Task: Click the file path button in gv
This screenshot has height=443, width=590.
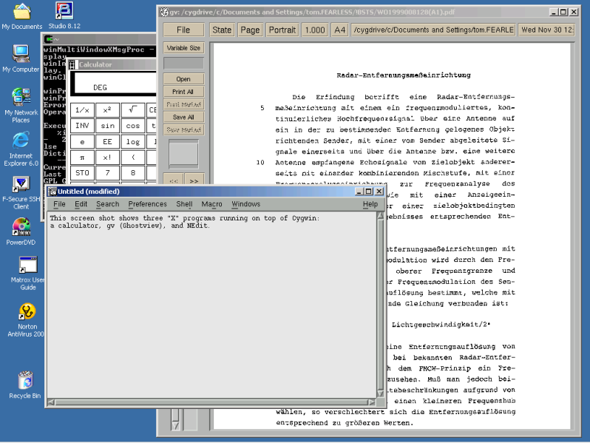Action: pyautogui.click(x=433, y=30)
